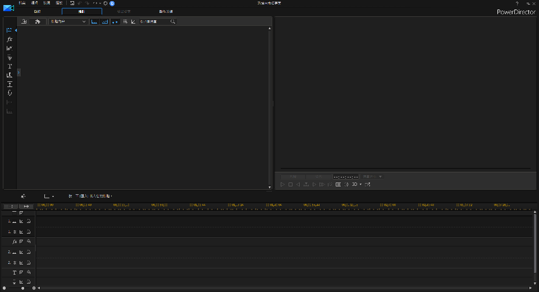Play the preview
539x292 pixels.
282,184
